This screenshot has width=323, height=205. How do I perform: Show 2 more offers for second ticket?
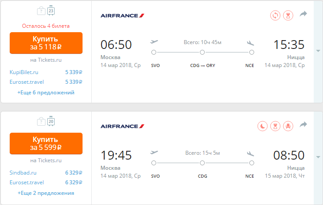(46, 193)
